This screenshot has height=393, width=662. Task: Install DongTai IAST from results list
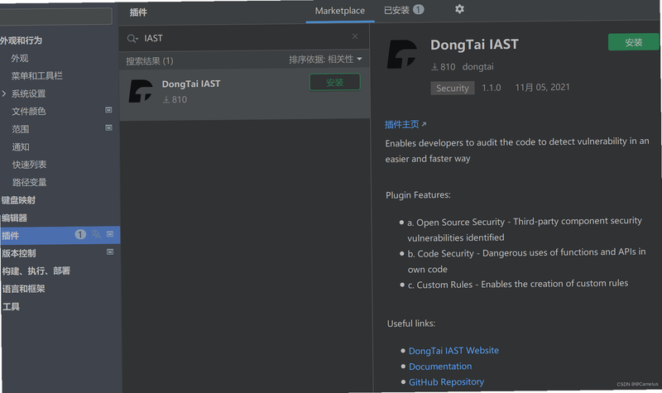(x=335, y=82)
